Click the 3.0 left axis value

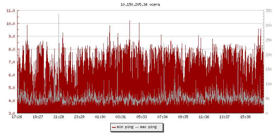11,113
